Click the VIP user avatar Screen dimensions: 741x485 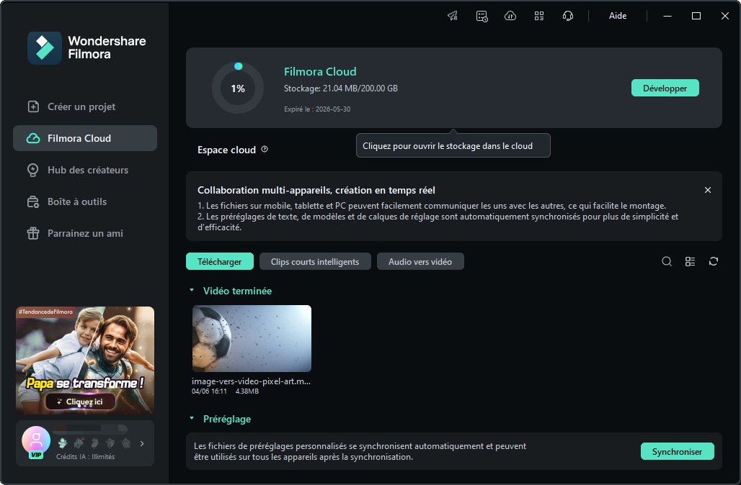tap(36, 440)
